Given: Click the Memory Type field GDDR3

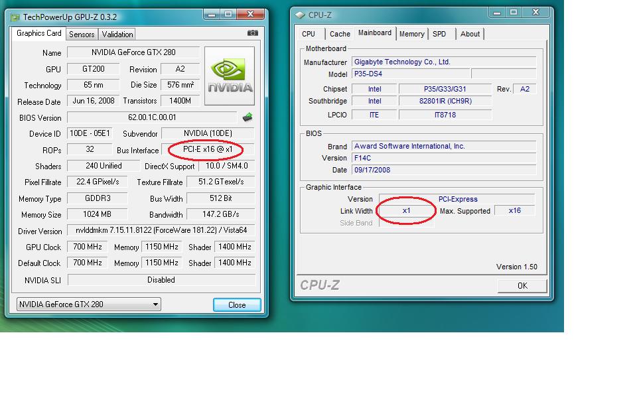Looking at the screenshot, I should [x=98, y=198].
